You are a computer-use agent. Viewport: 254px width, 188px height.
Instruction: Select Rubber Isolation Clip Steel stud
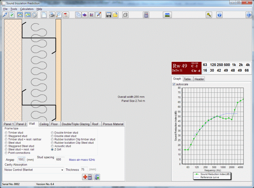click(x=72, y=143)
